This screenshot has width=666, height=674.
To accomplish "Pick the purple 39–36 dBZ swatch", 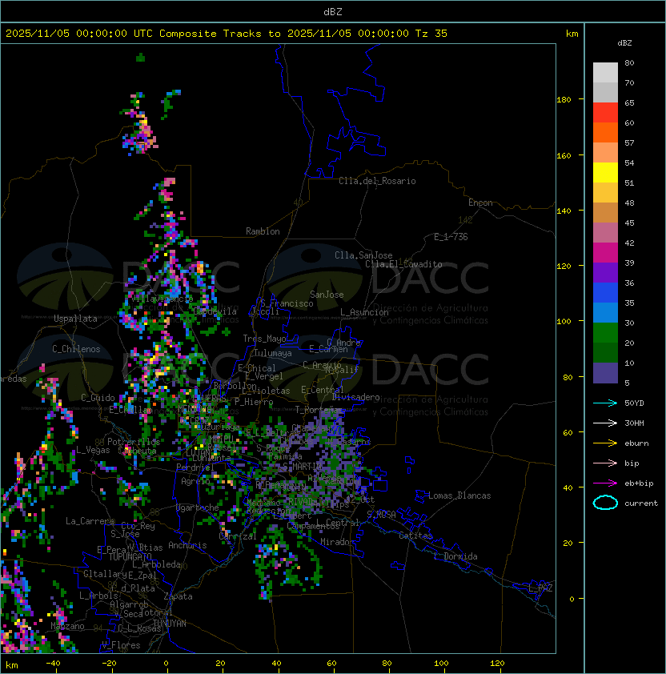I will click(605, 272).
